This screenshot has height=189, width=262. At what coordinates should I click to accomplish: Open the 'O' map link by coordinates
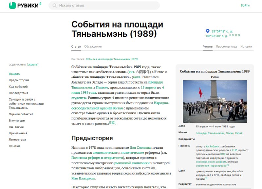click(x=239, y=35)
